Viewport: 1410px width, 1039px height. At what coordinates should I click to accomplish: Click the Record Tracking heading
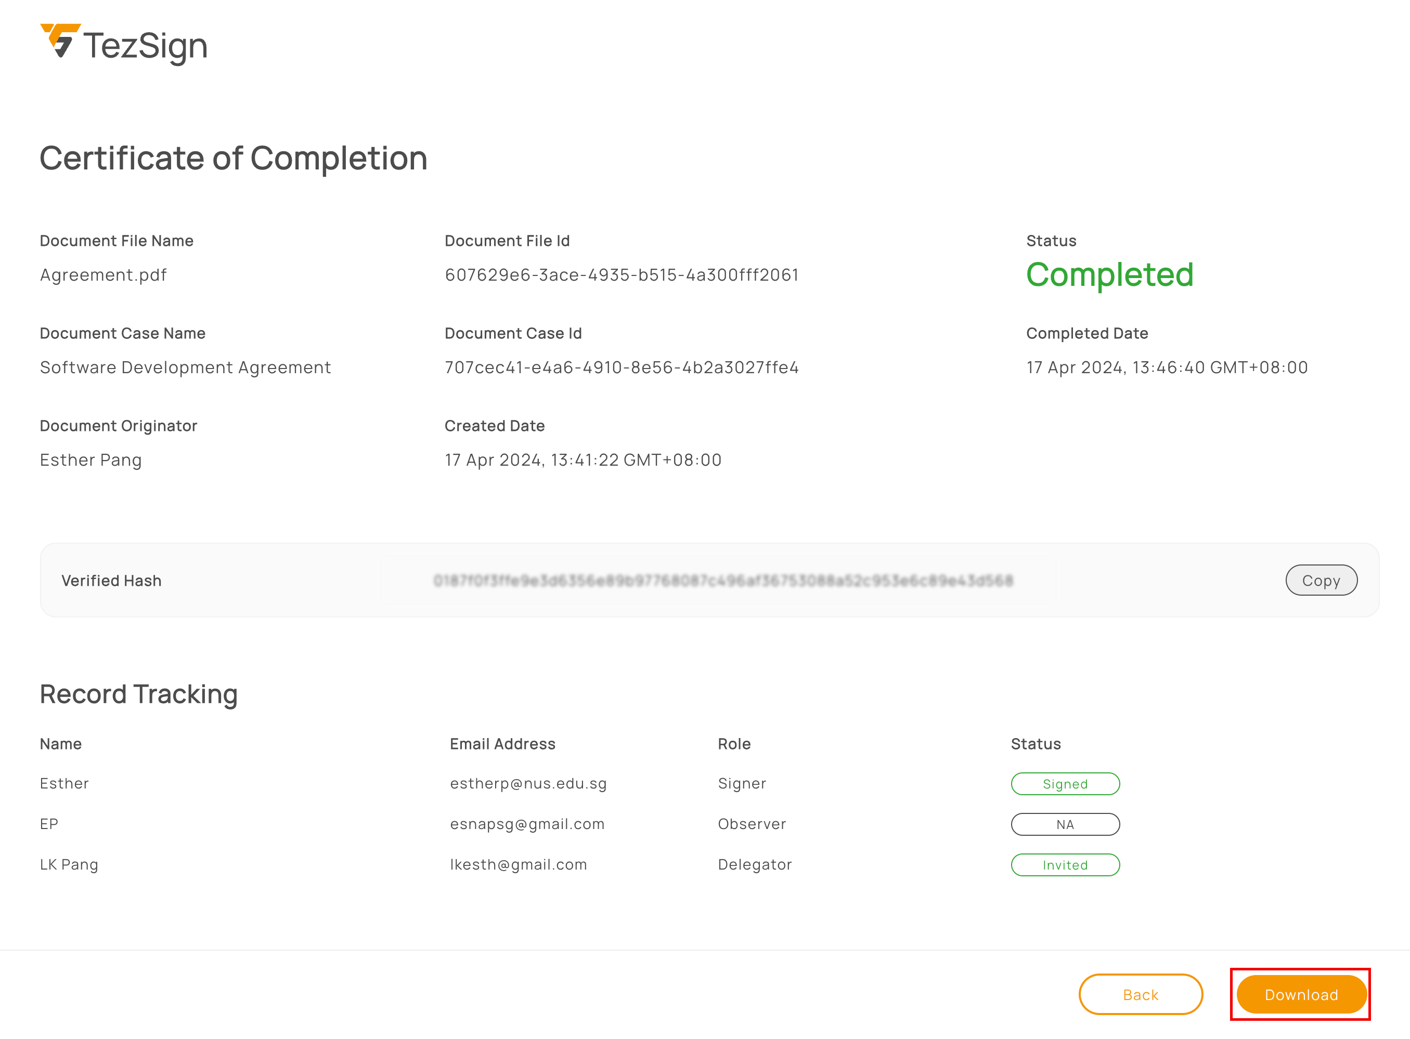point(138,694)
